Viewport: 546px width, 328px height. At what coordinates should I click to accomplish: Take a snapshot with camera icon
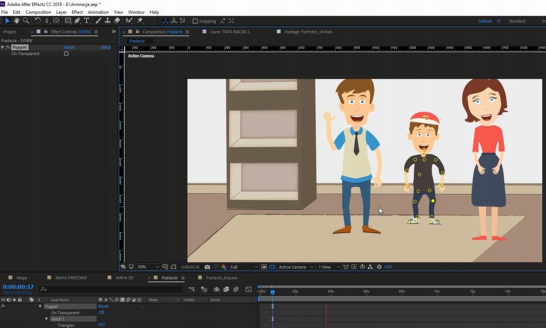[x=207, y=267]
